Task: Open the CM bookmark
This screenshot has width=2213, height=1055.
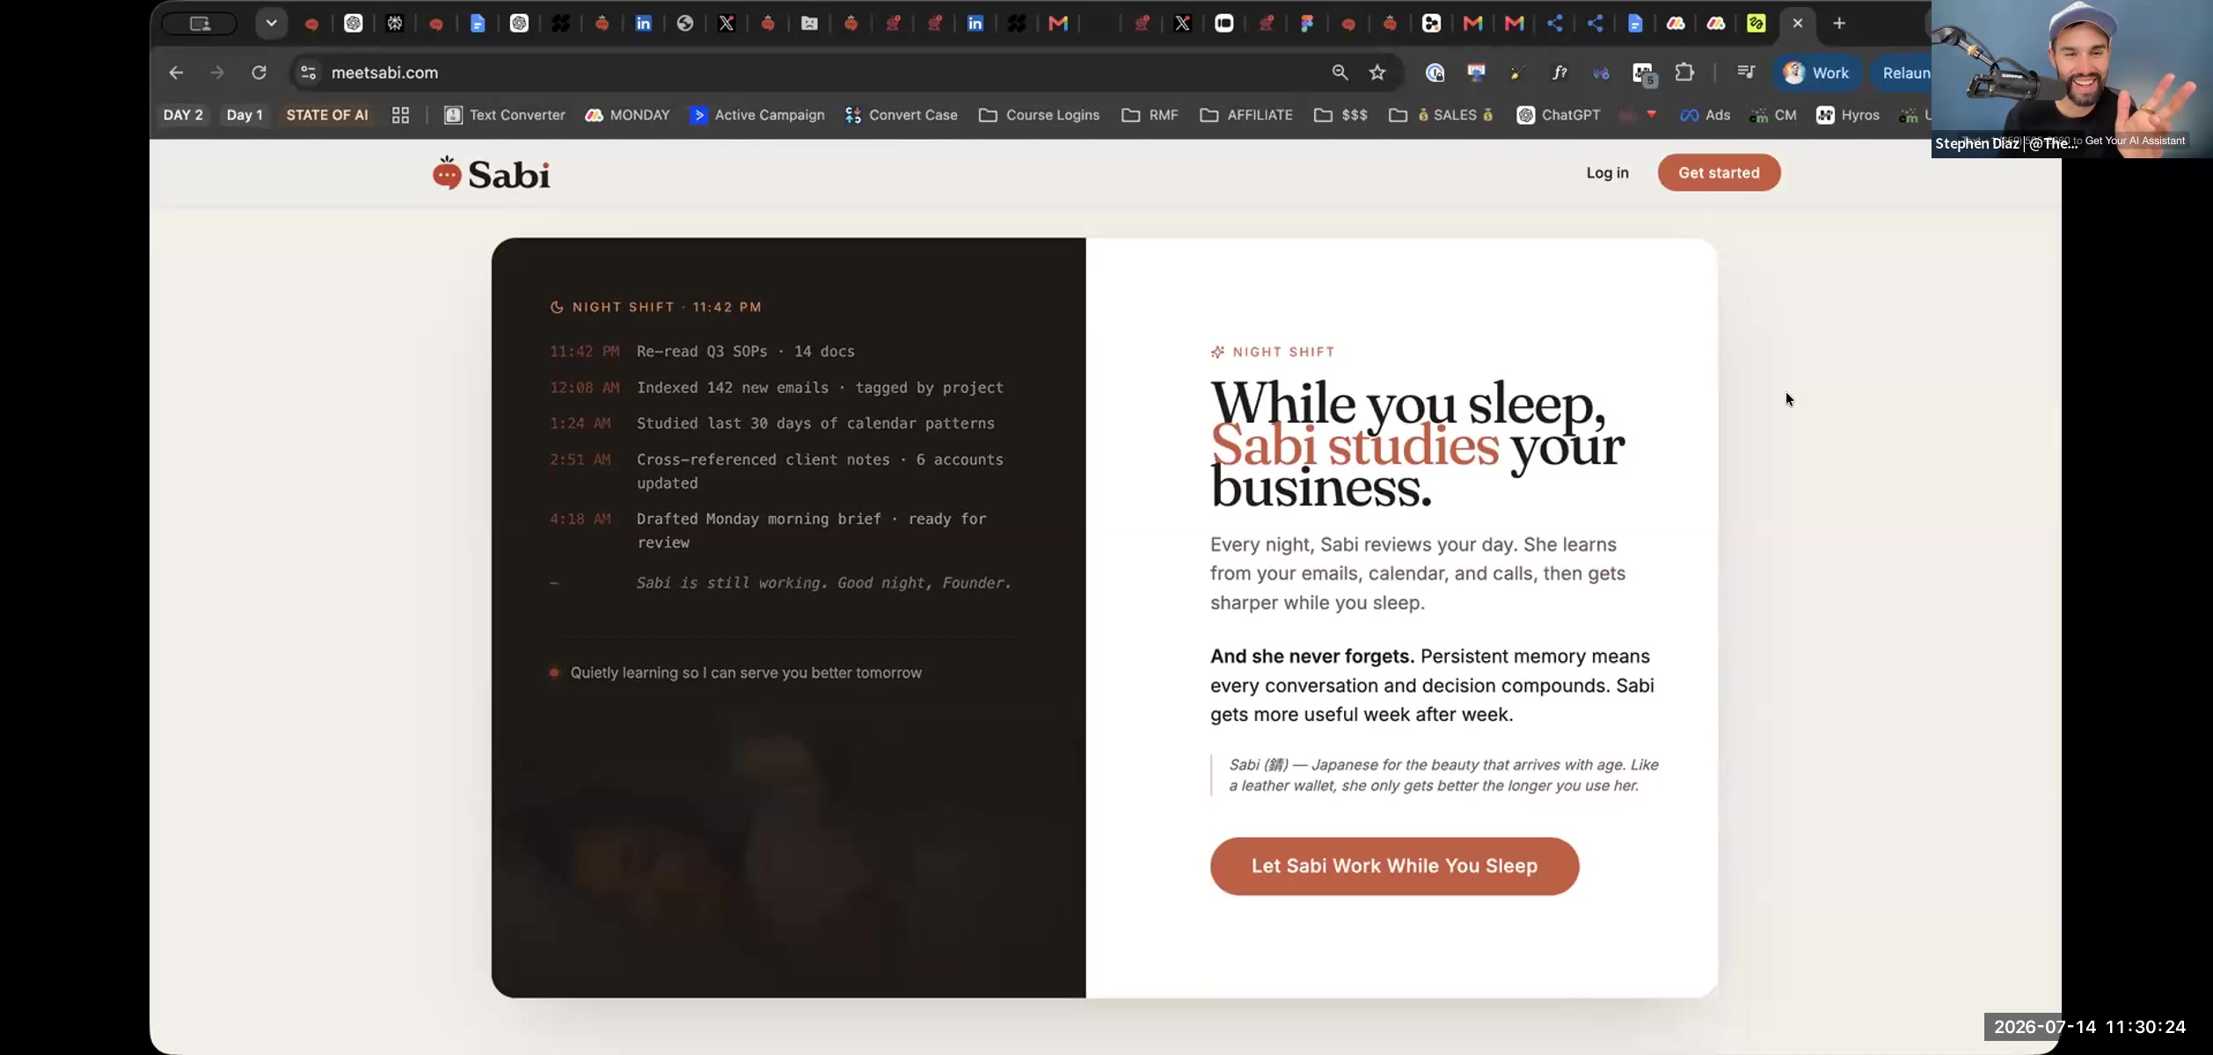Action: pyautogui.click(x=1772, y=115)
